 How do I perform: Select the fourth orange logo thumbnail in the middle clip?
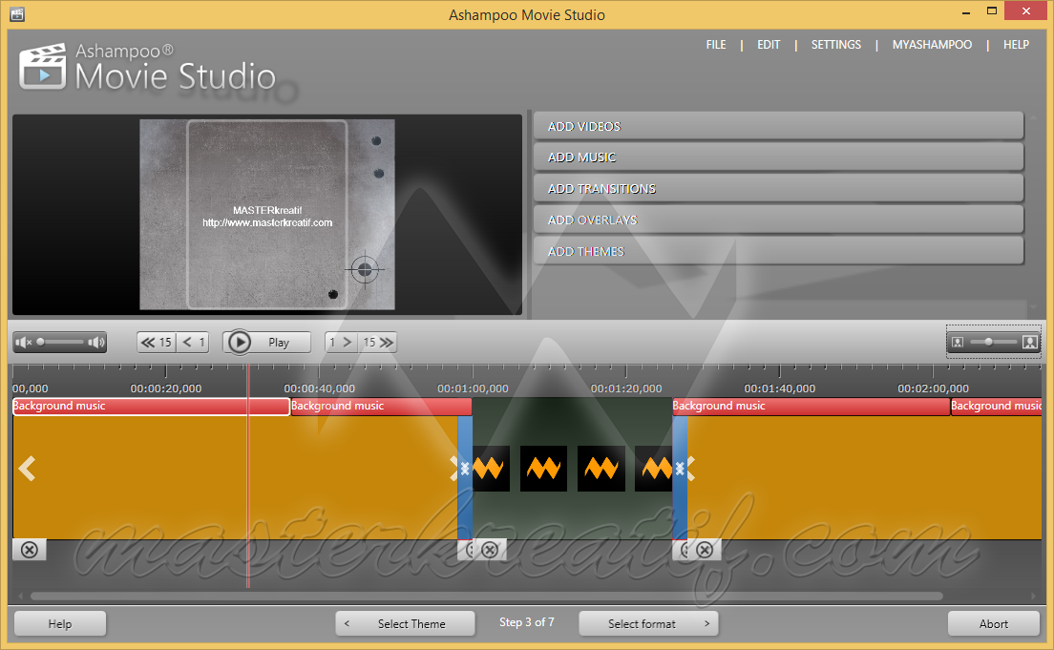click(x=654, y=469)
